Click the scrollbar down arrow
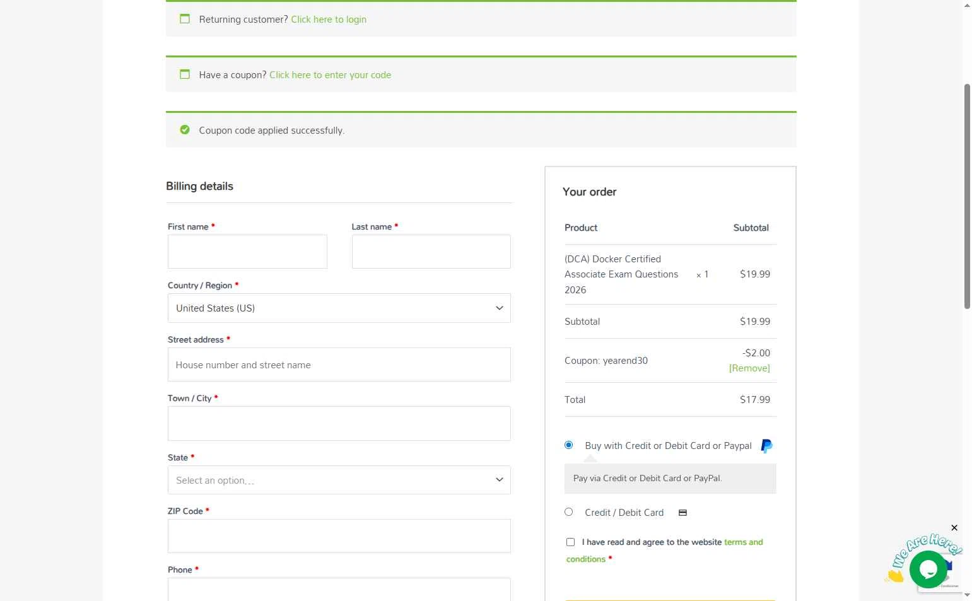 [x=967, y=595]
